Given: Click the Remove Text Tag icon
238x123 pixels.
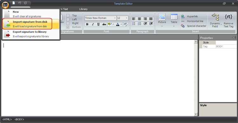Looking at the screenshot, I should tap(228, 21).
